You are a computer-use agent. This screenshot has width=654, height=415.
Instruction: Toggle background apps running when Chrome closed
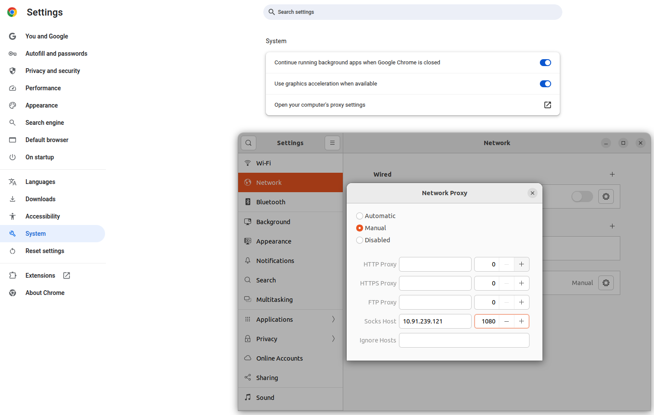click(x=545, y=63)
